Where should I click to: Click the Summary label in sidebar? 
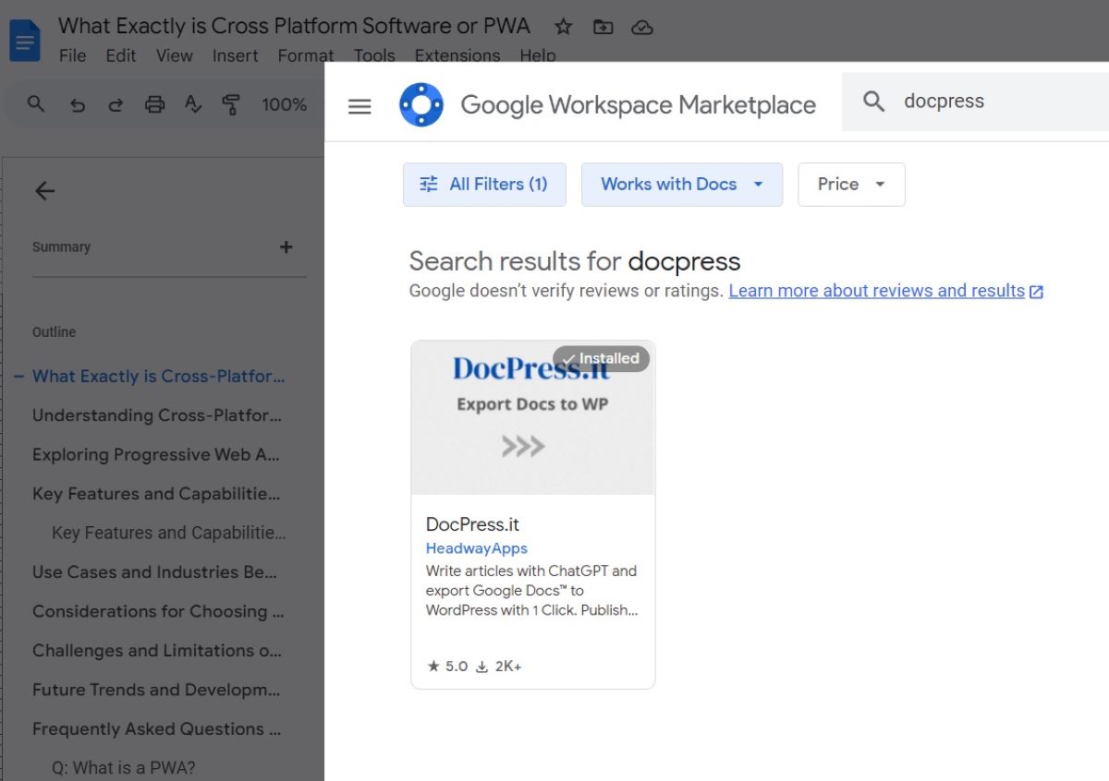click(x=61, y=246)
